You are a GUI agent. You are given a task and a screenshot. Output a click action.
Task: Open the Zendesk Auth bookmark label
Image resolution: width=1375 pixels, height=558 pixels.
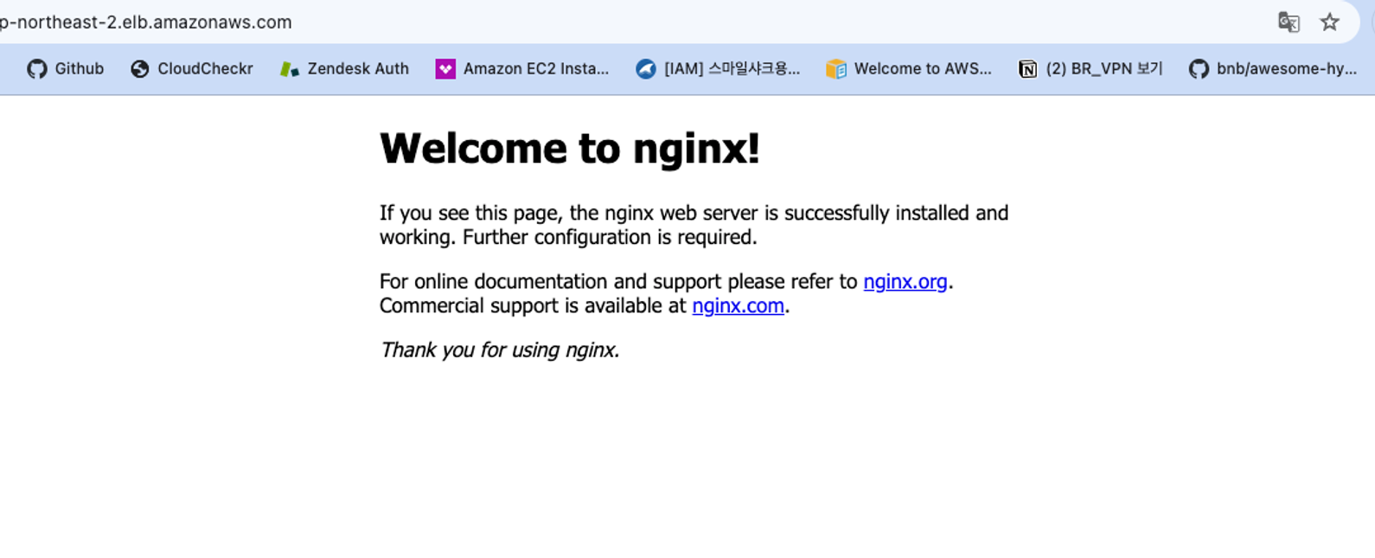click(358, 69)
